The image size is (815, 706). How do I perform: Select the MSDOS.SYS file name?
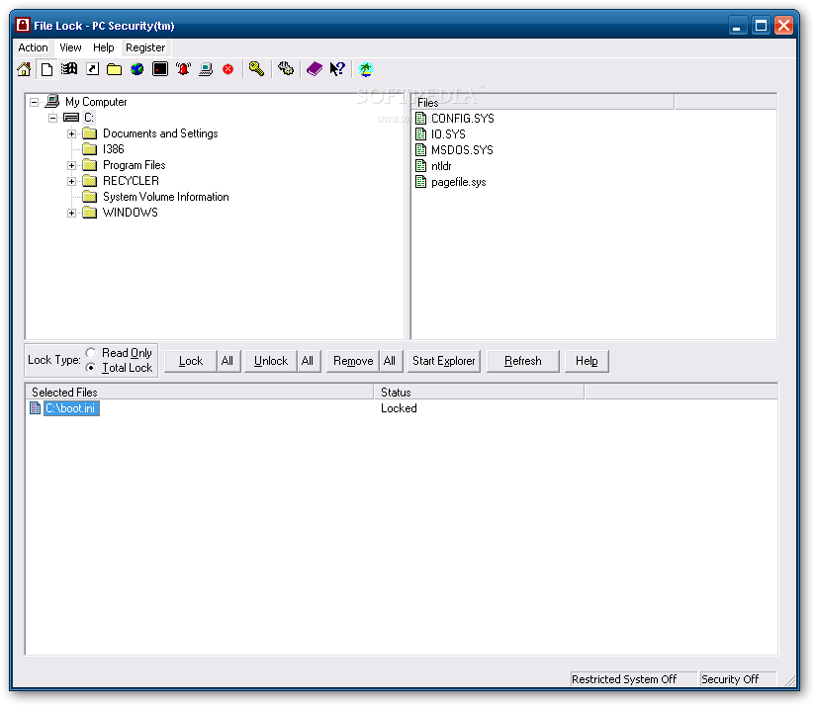click(462, 149)
